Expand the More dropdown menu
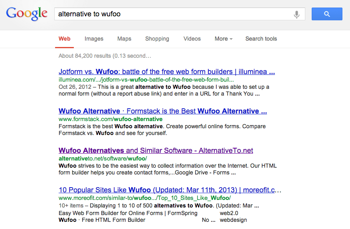Screen dimensions: 350x229 [223, 39]
